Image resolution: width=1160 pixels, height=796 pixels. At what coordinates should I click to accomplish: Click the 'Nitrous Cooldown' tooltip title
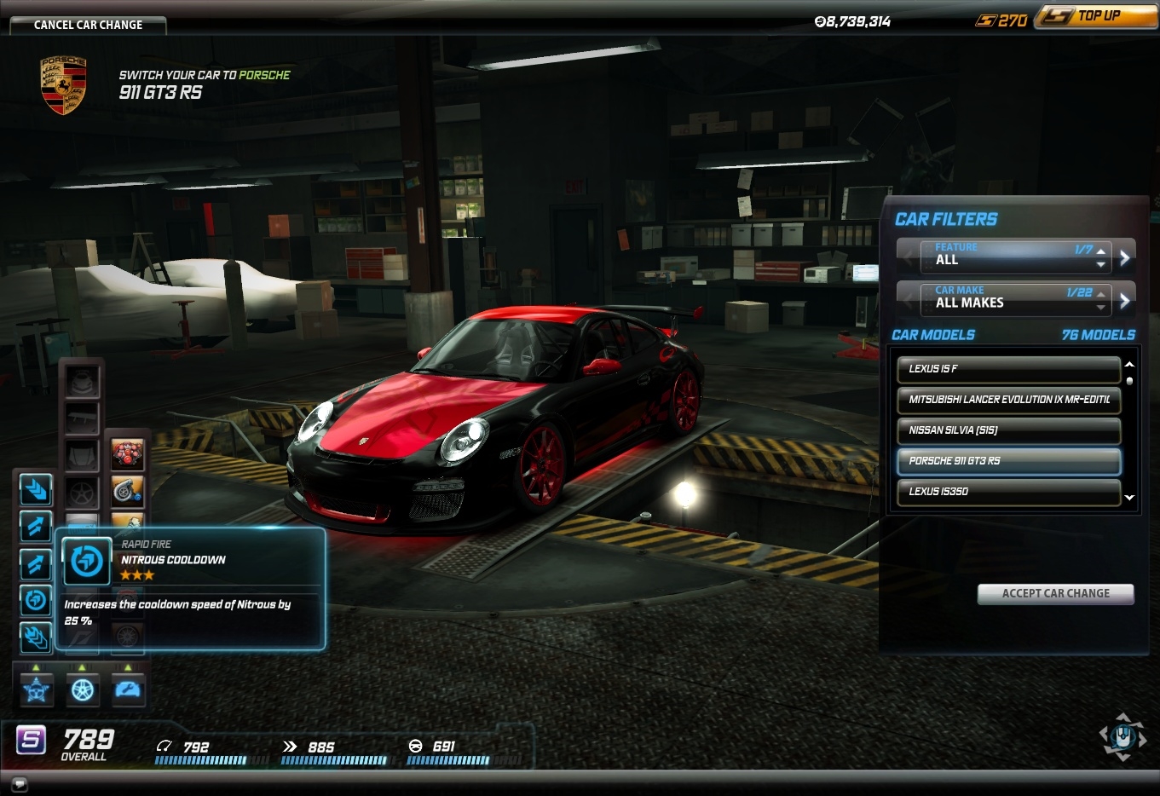[x=173, y=560]
